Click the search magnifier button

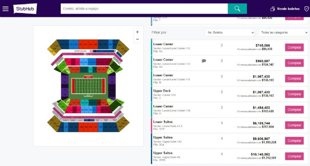click(x=237, y=8)
